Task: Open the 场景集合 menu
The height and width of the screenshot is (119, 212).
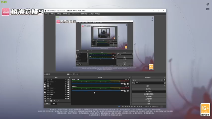Action: pos(84,14)
